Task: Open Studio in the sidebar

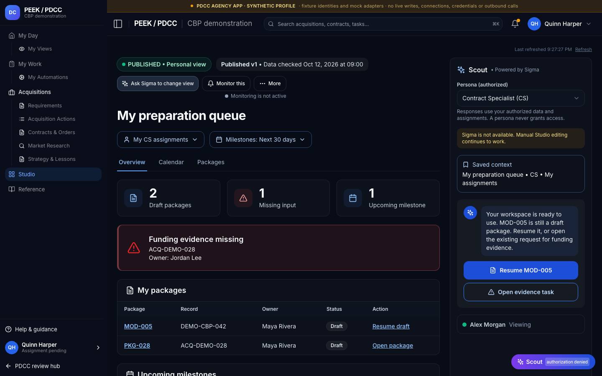Action: pyautogui.click(x=53, y=174)
